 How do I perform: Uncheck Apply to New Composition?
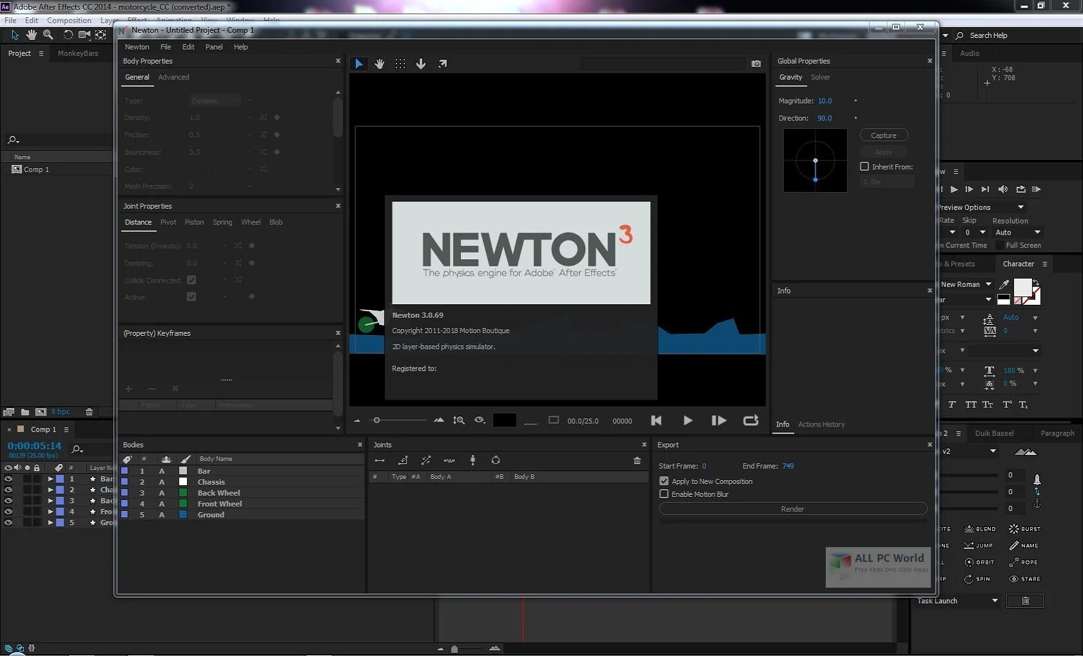[664, 481]
